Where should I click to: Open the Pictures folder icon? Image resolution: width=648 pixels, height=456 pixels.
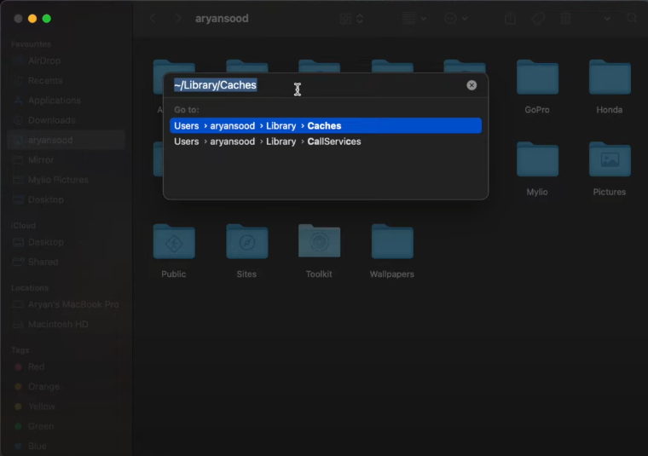(x=610, y=159)
